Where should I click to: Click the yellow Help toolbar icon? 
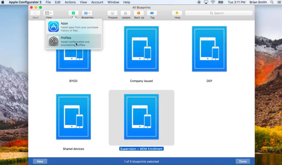[177, 13]
